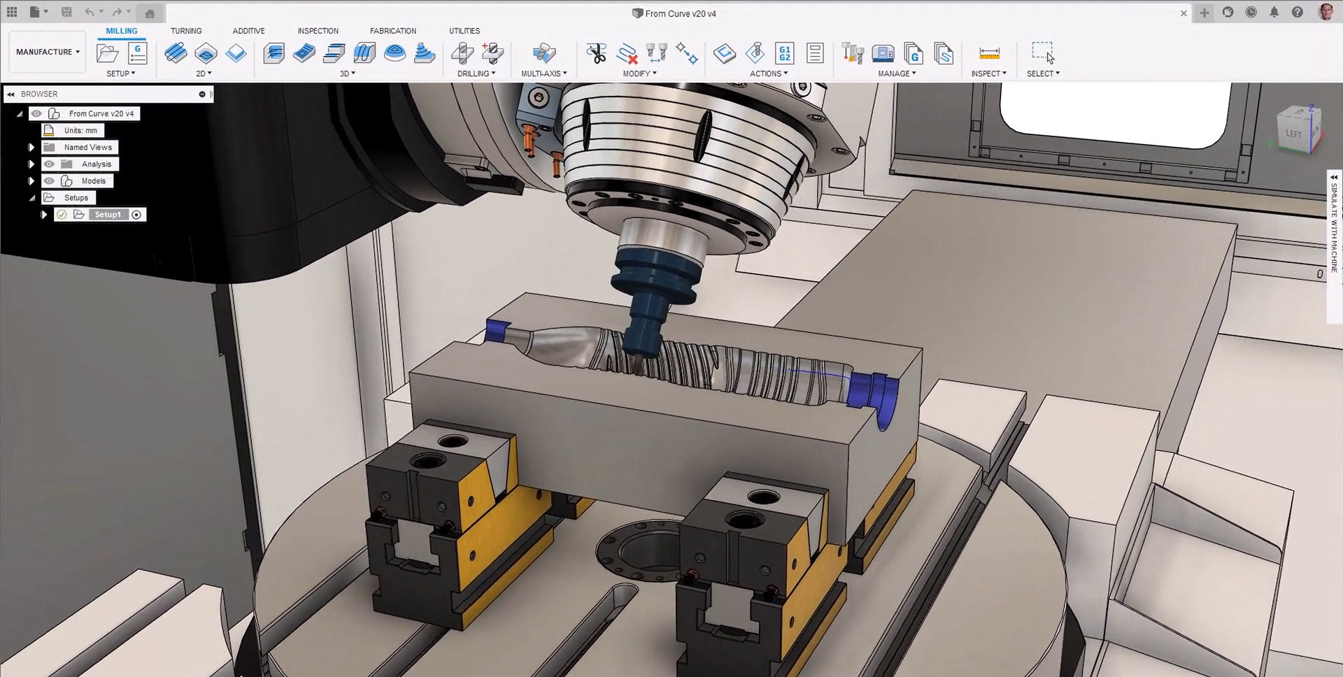
Task: Click the LEFT face of the ViewCube
Action: [x=1293, y=134]
